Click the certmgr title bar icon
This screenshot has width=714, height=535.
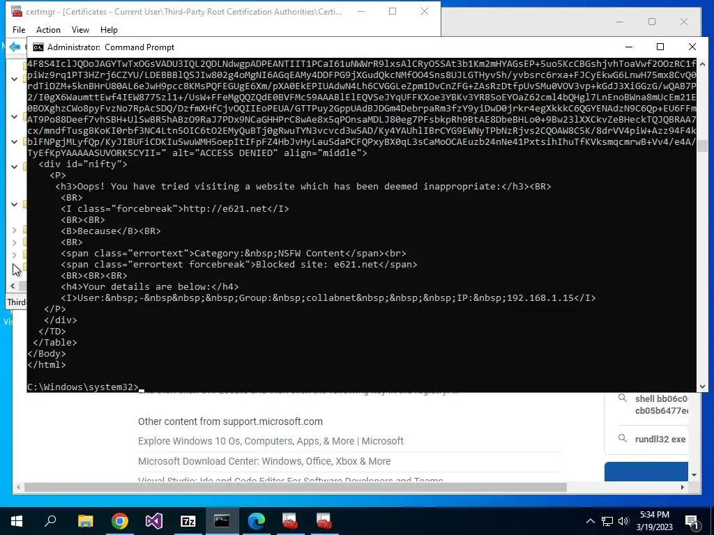(17, 11)
